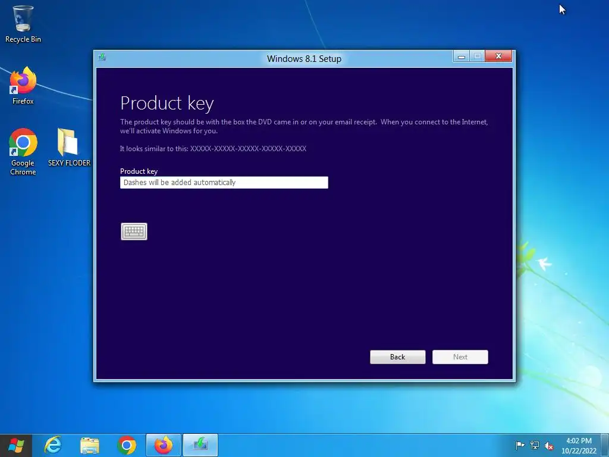Launch Internet Explorer from the taskbar

coord(53,445)
